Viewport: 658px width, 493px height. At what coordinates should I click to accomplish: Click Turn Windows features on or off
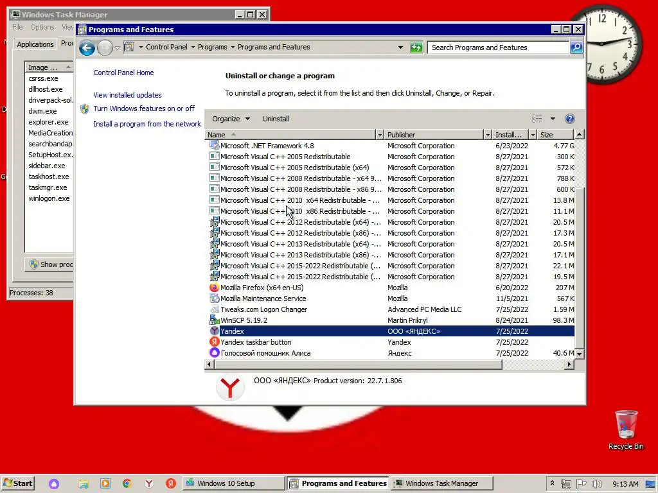[x=144, y=108]
